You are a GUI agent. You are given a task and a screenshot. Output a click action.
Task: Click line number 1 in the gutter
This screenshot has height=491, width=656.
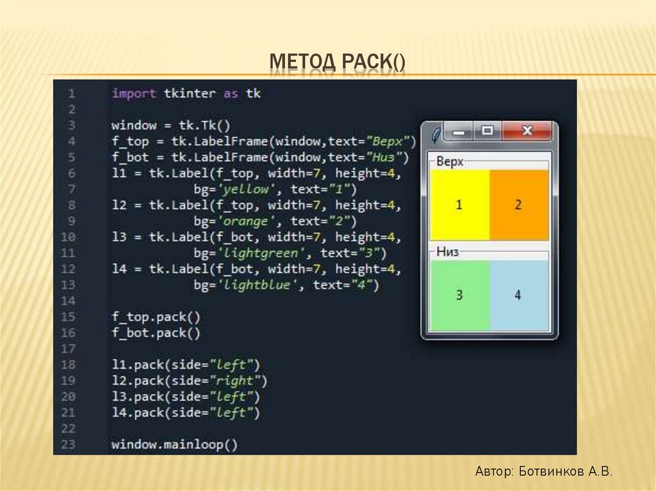(72, 93)
